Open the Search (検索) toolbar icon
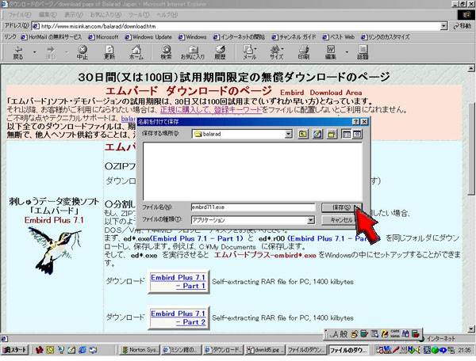Image resolution: width=476 pixels, height=361 pixels. [x=166, y=52]
